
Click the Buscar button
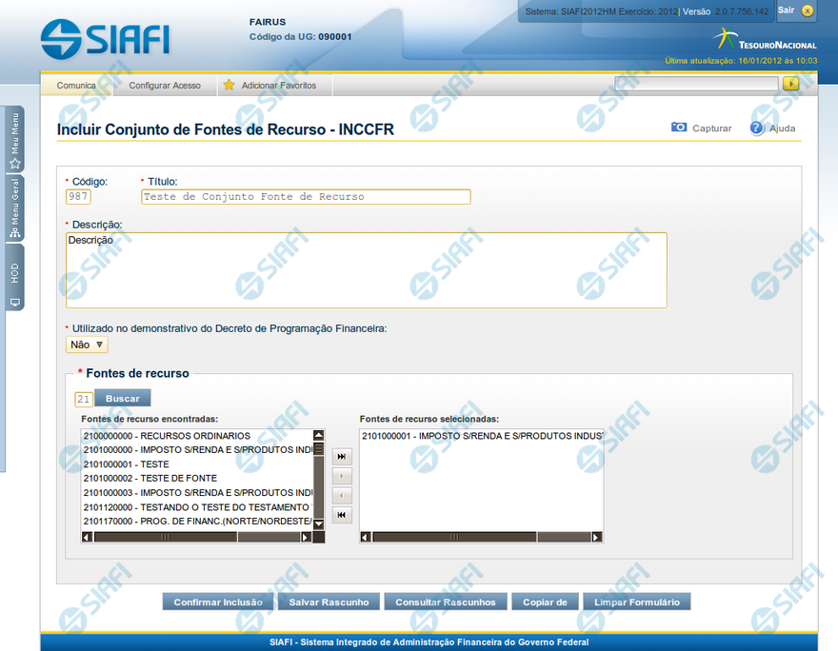tap(122, 399)
